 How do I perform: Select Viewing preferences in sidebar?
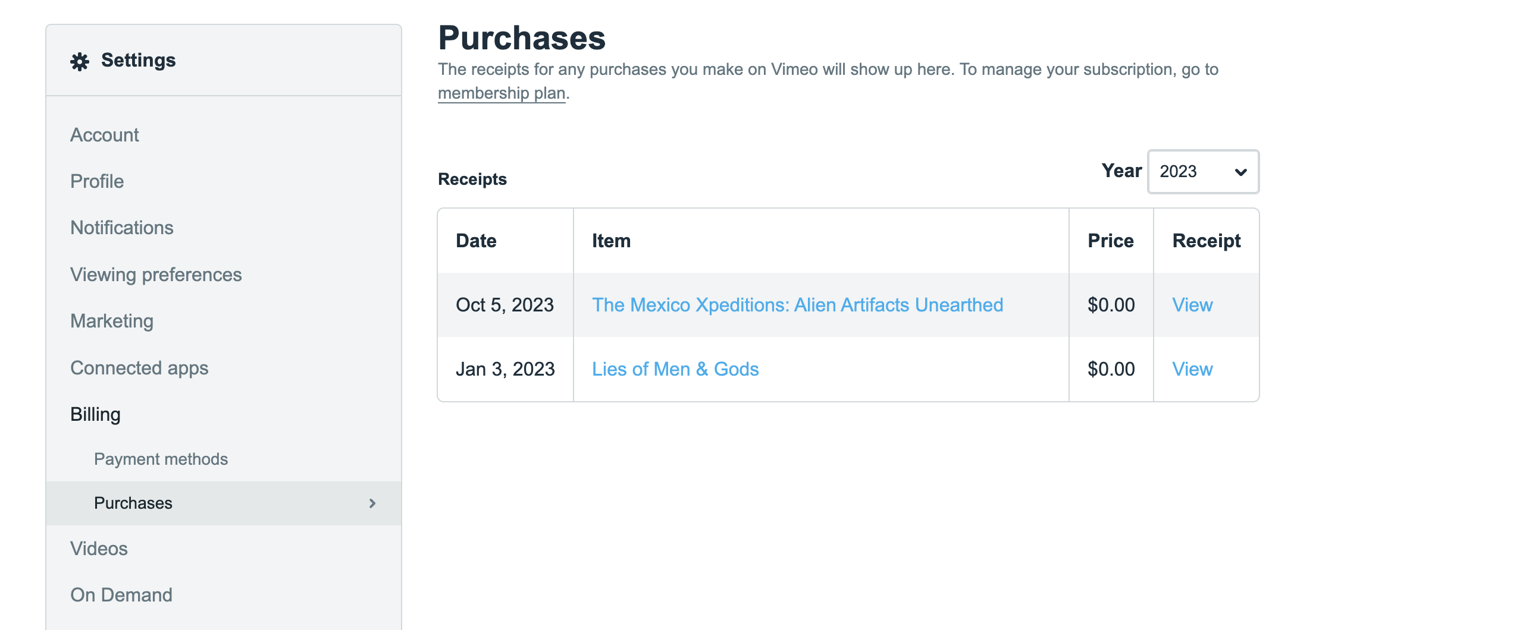(156, 275)
